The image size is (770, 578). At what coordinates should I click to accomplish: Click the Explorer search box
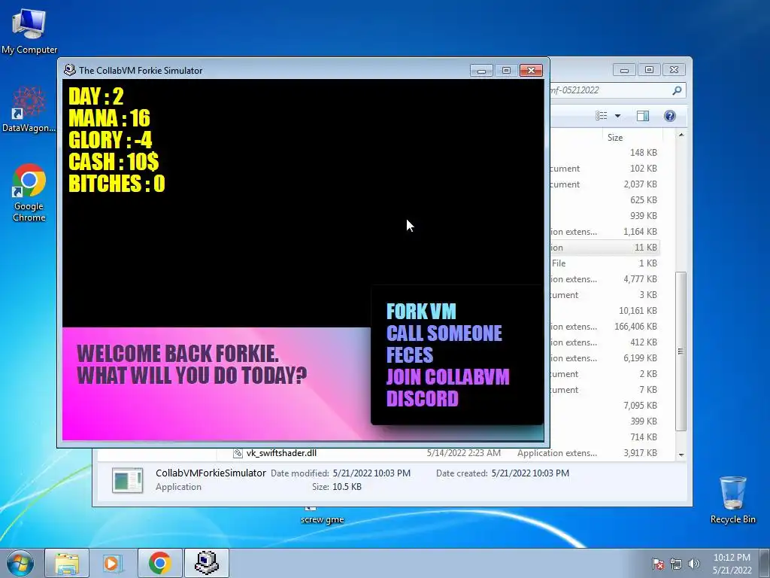click(x=617, y=90)
